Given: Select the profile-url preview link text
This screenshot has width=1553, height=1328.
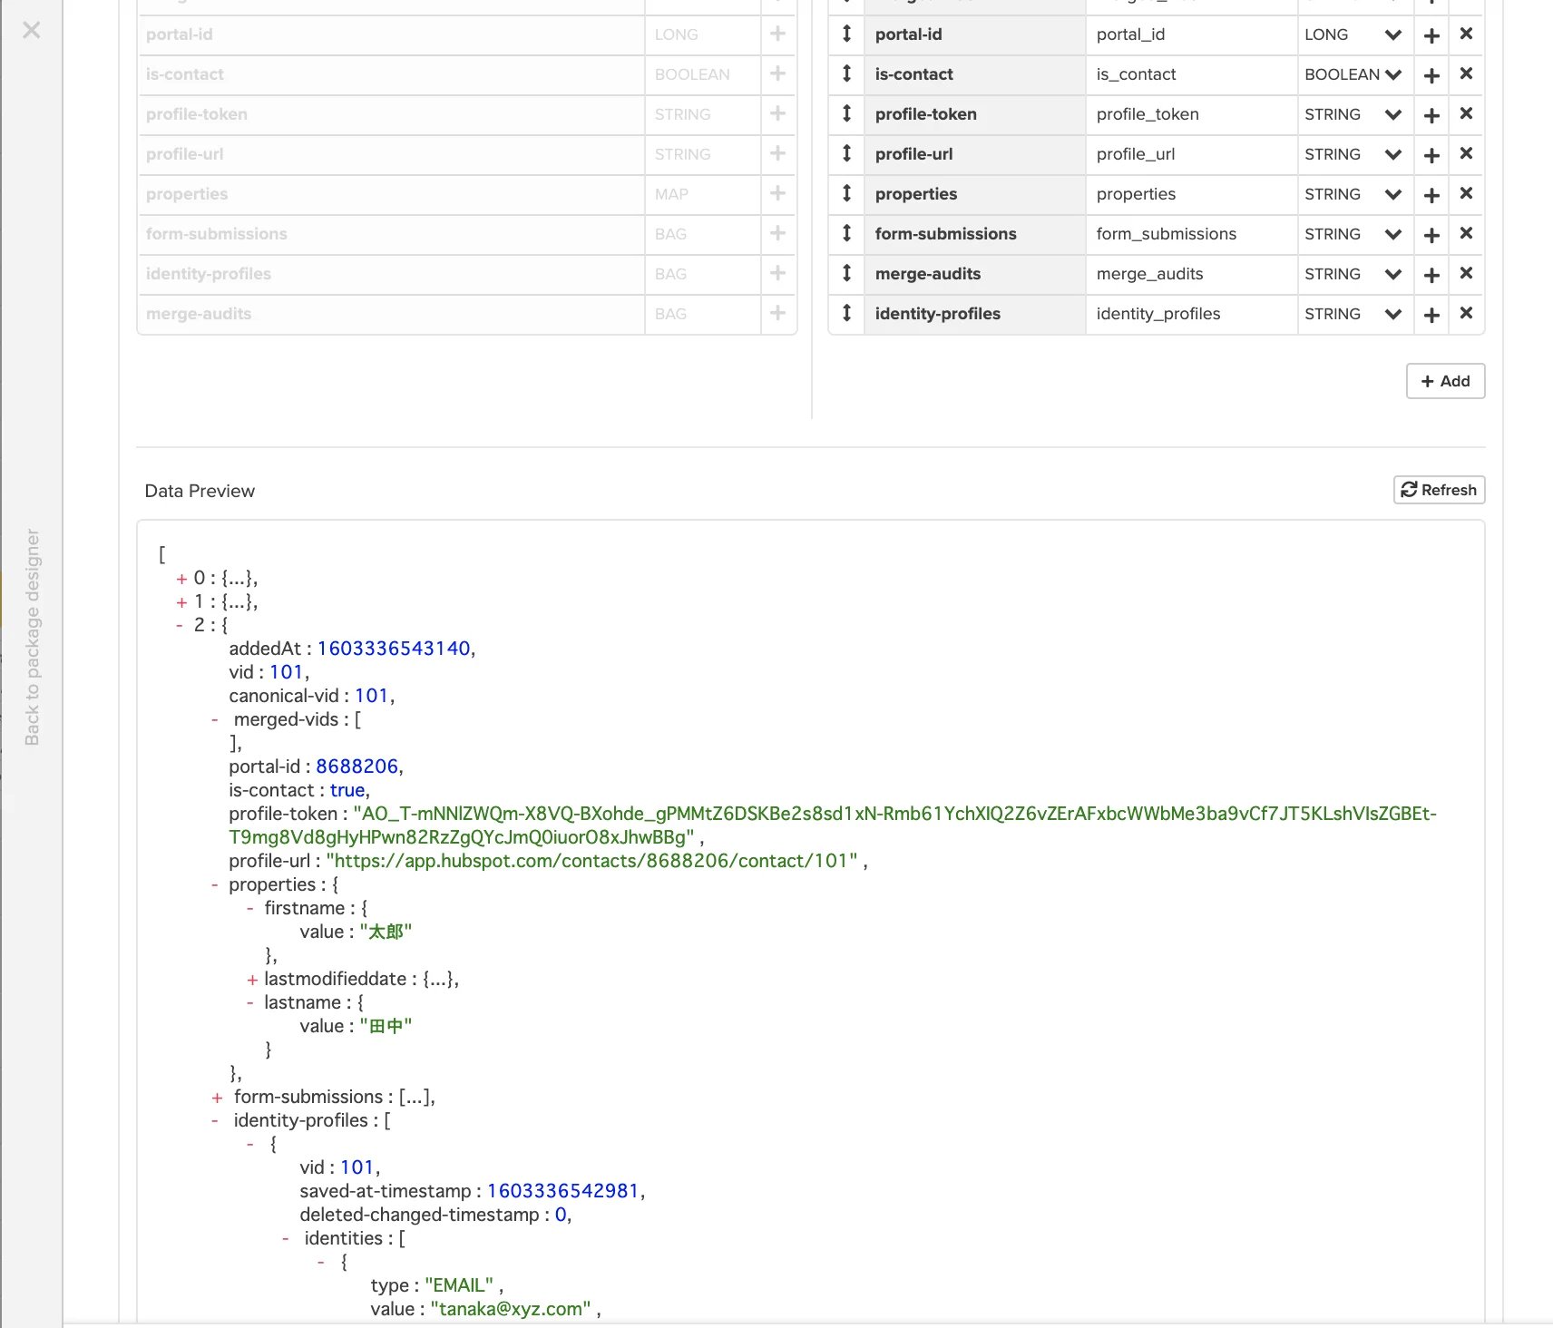Looking at the screenshot, I should pos(591,861).
